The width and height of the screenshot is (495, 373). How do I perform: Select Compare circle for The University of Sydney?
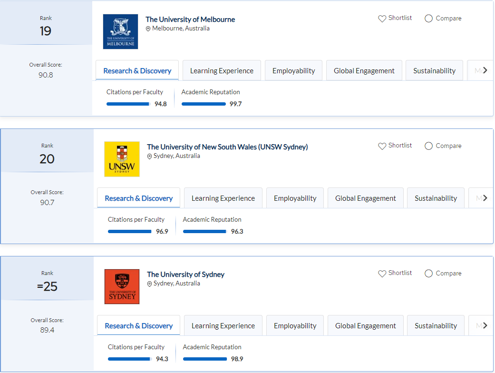[x=428, y=274]
